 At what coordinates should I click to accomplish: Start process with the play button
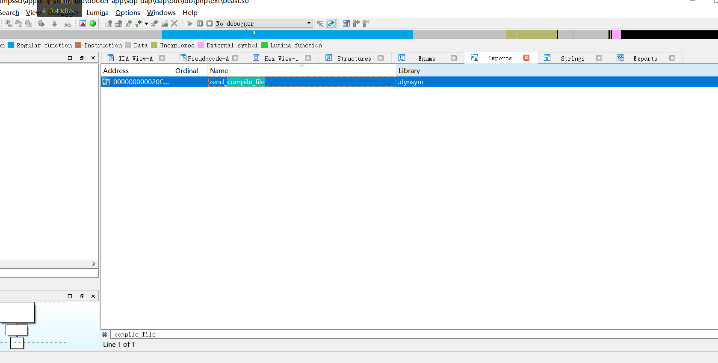190,23
